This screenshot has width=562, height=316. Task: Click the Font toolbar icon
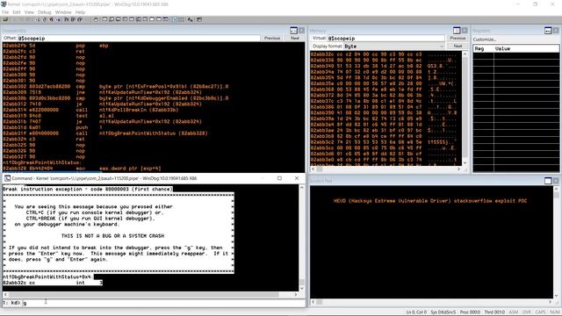(190, 19)
